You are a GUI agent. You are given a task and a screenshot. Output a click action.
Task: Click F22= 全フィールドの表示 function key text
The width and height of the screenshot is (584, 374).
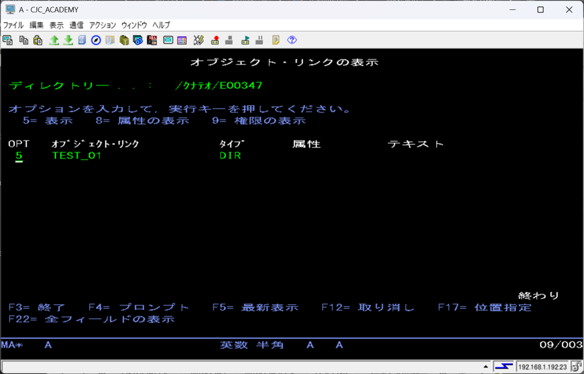(91, 319)
